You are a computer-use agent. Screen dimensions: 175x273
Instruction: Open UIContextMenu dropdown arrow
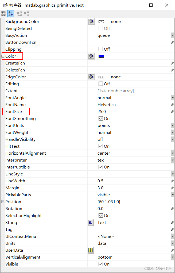173,236
